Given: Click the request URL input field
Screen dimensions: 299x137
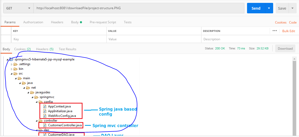Looking at the screenshot, I should 139,8.
